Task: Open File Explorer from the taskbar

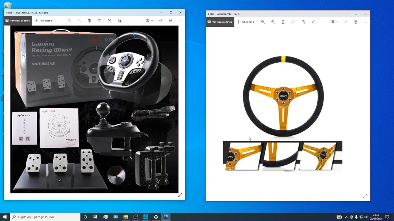Action: [126, 217]
